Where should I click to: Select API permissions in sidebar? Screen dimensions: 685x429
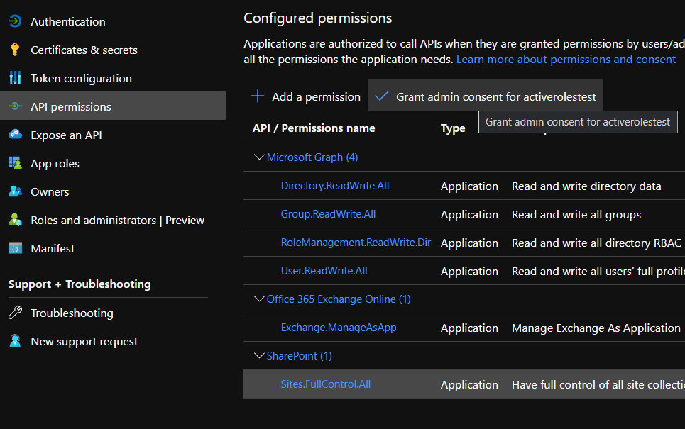point(113,106)
